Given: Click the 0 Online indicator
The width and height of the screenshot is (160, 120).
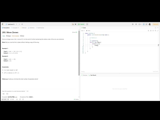Looking at the screenshot, I should point(76,99).
